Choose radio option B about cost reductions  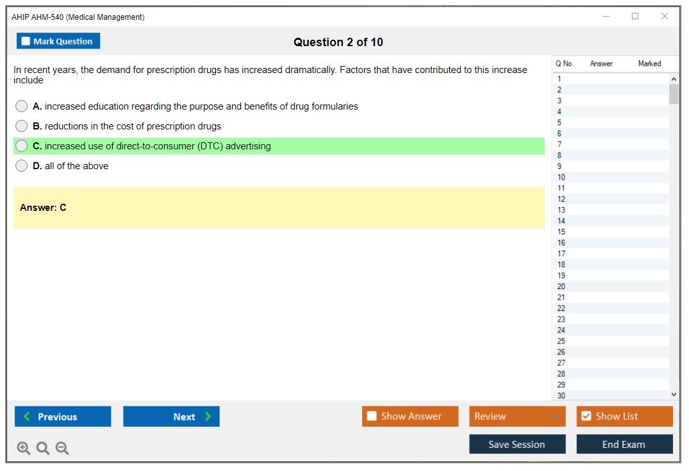click(x=22, y=126)
